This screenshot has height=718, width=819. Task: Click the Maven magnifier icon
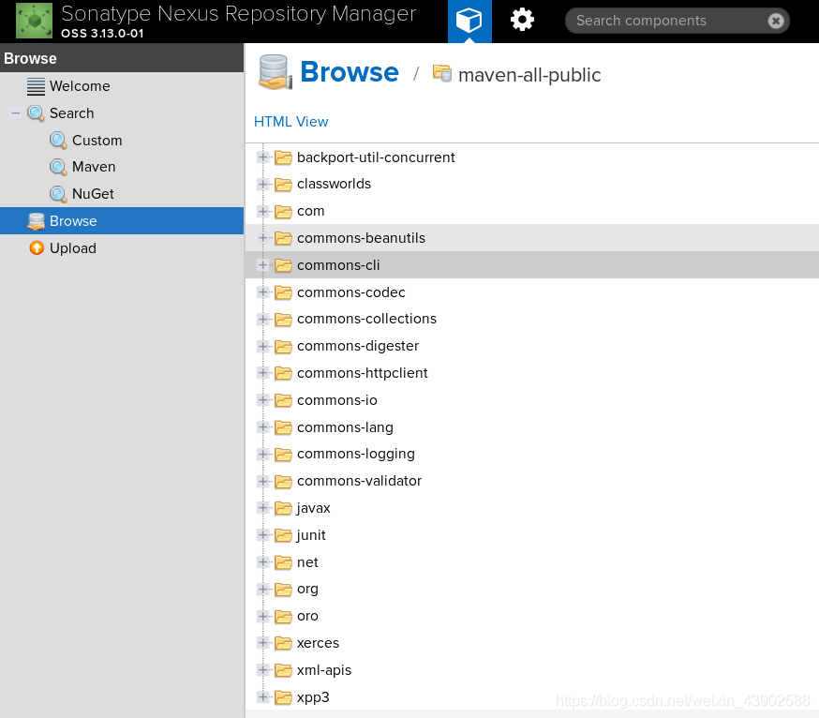pyautogui.click(x=58, y=167)
